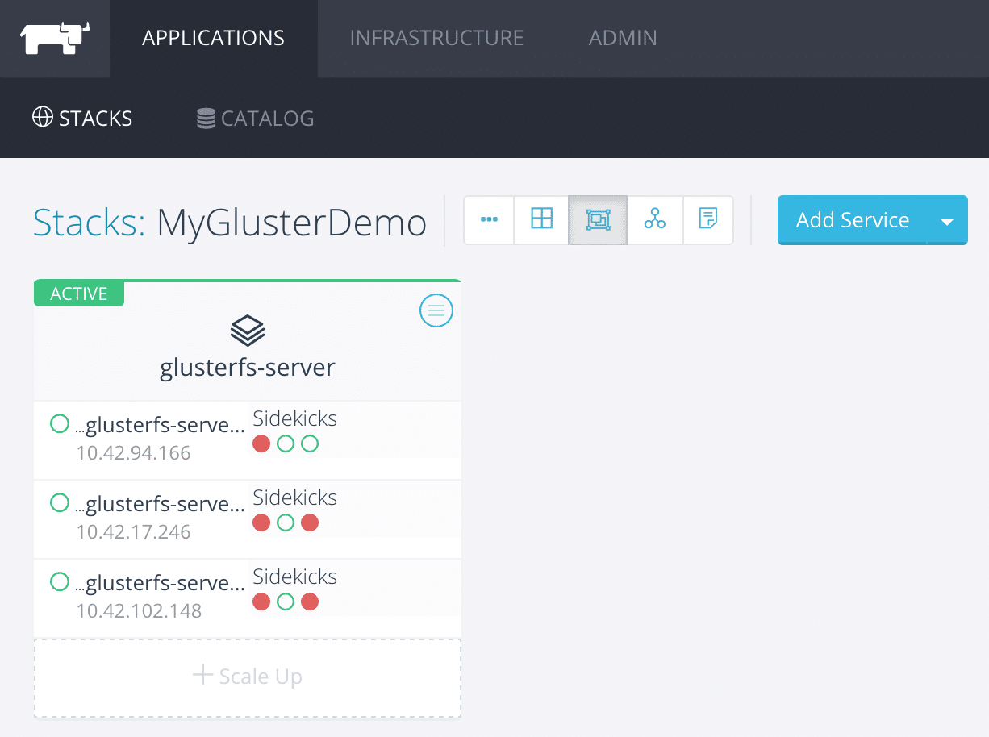Click the glusterfs-server layers stack icon
This screenshot has width=989, height=737.
coord(248,331)
